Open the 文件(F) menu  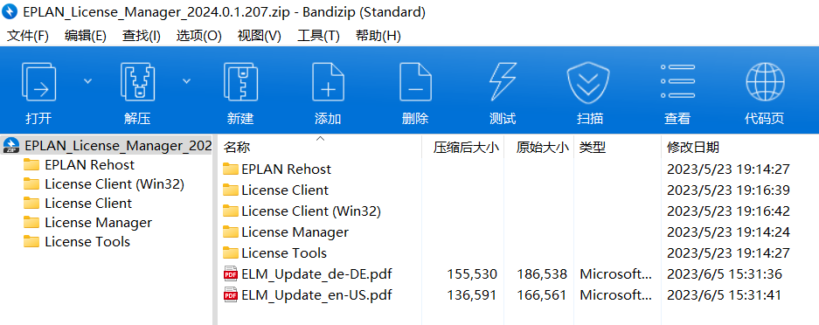point(28,36)
